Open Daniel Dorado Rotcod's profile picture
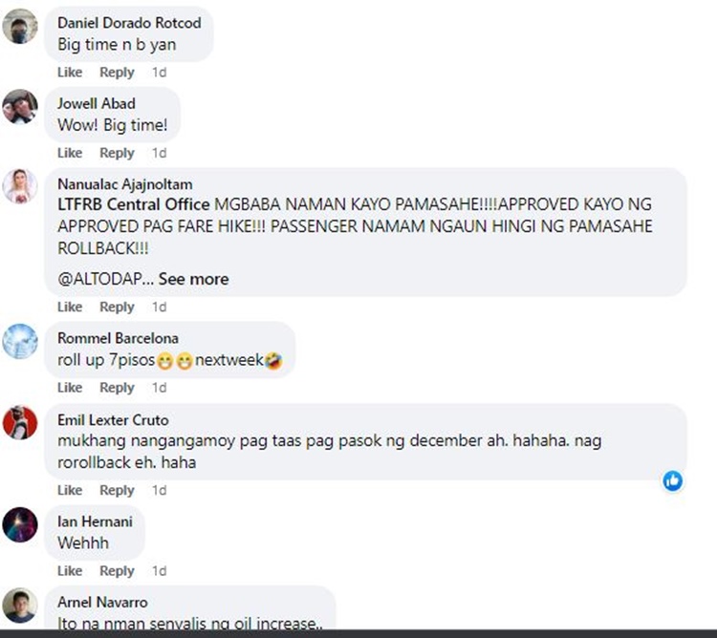Image resolution: width=717 pixels, height=638 pixels. coord(20,27)
